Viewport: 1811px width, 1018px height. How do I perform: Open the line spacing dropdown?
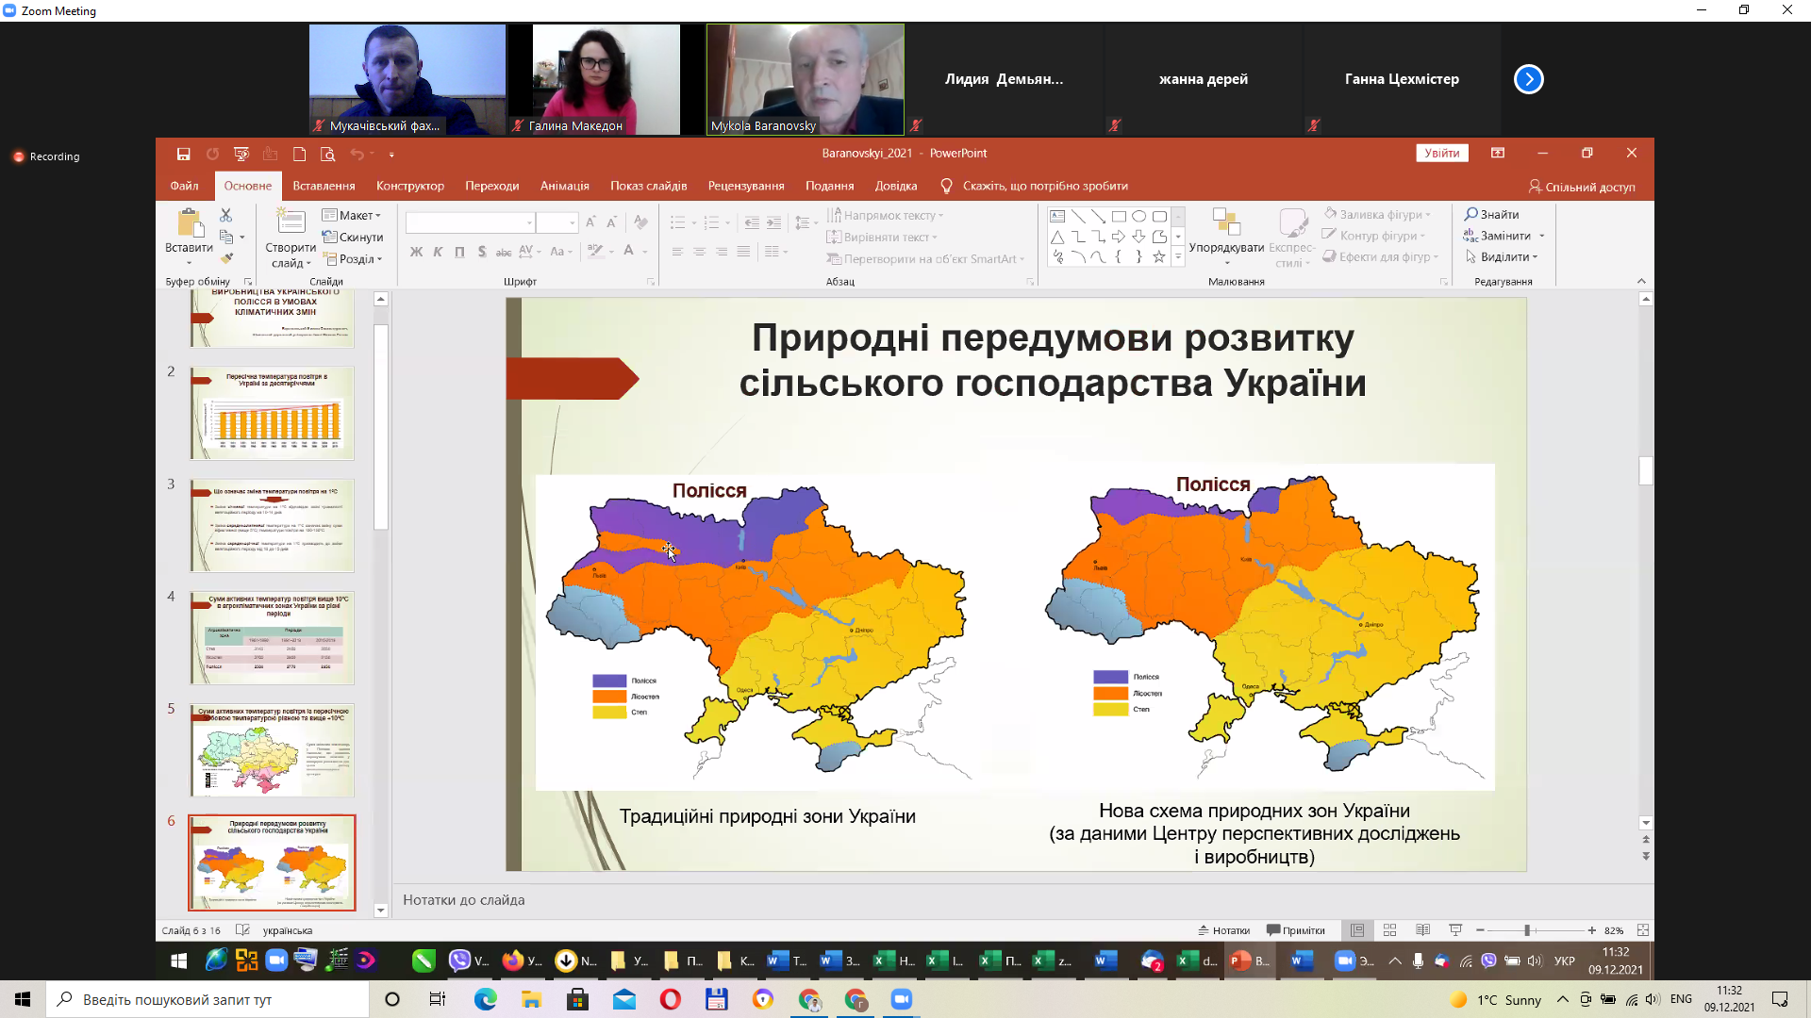tap(806, 223)
